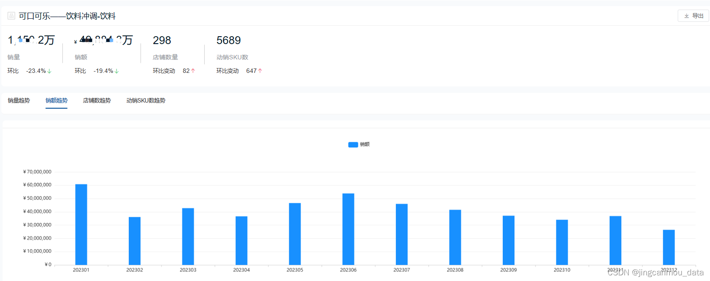The height and width of the screenshot is (281, 710).
Task: Switch to the 销量趋势 tab
Action: (x=19, y=100)
